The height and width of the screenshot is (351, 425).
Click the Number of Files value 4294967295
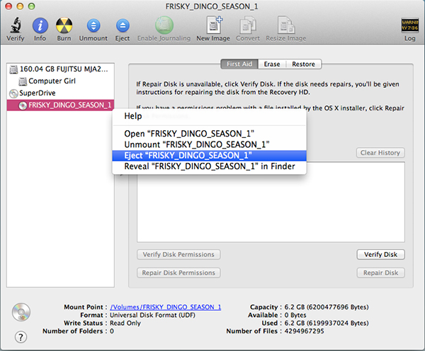[304, 331]
